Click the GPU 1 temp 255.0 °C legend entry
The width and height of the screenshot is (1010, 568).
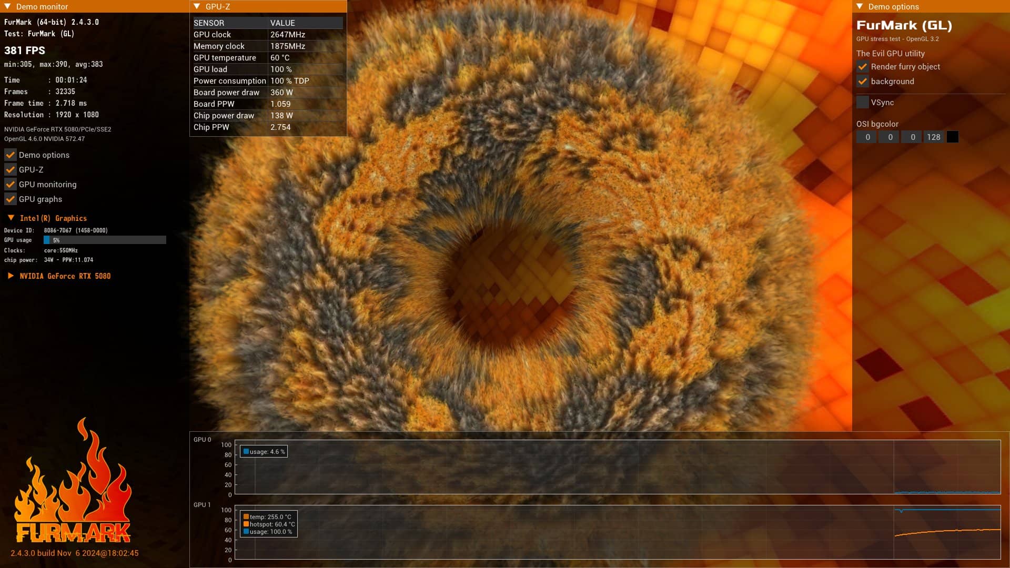pyautogui.click(x=267, y=517)
